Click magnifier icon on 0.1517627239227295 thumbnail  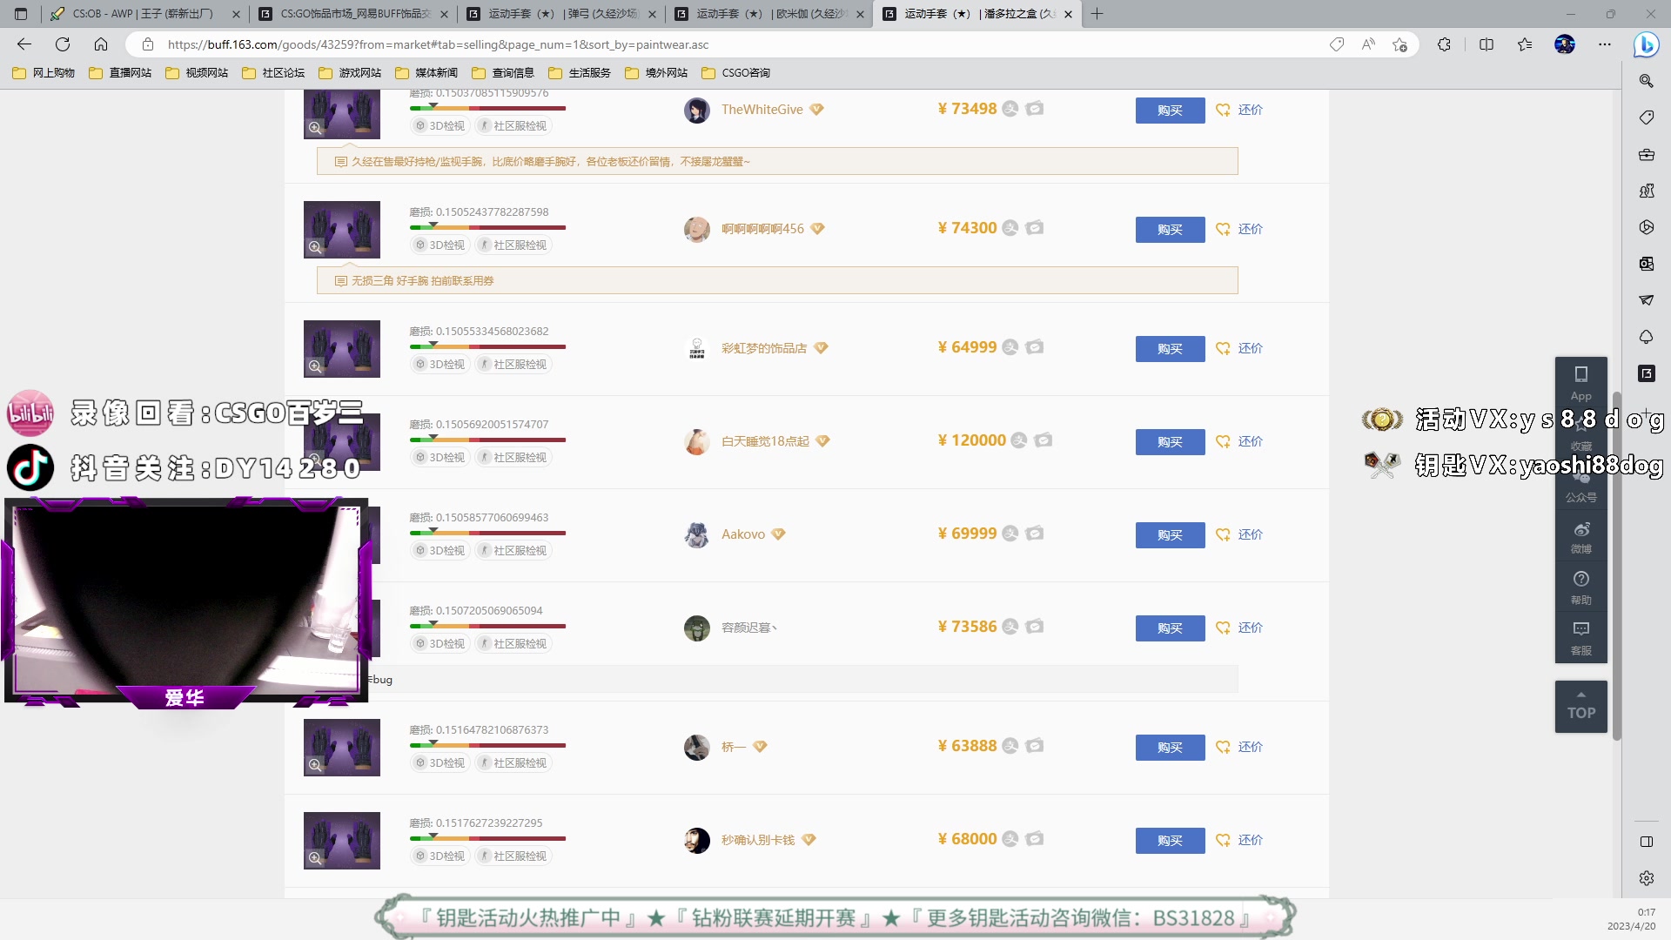(315, 858)
